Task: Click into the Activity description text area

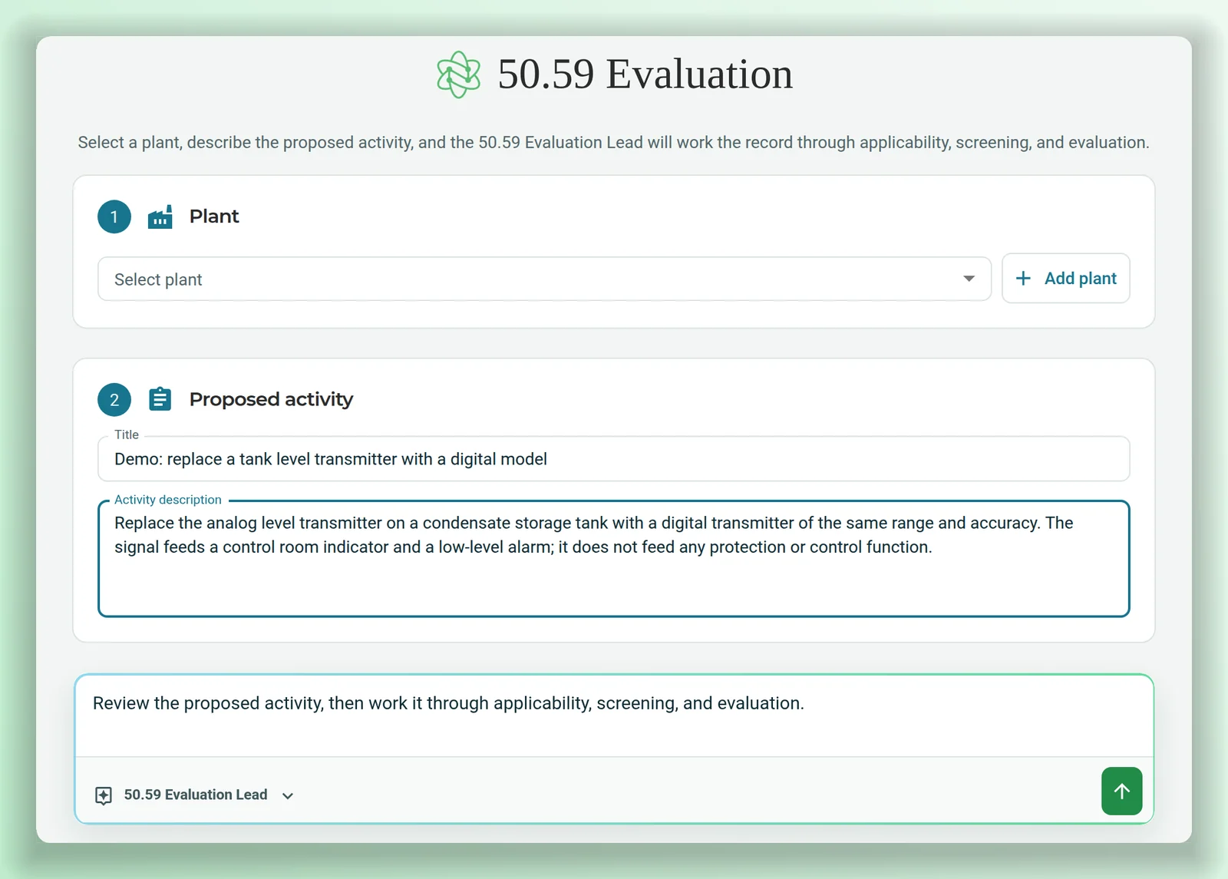Action: (x=613, y=559)
